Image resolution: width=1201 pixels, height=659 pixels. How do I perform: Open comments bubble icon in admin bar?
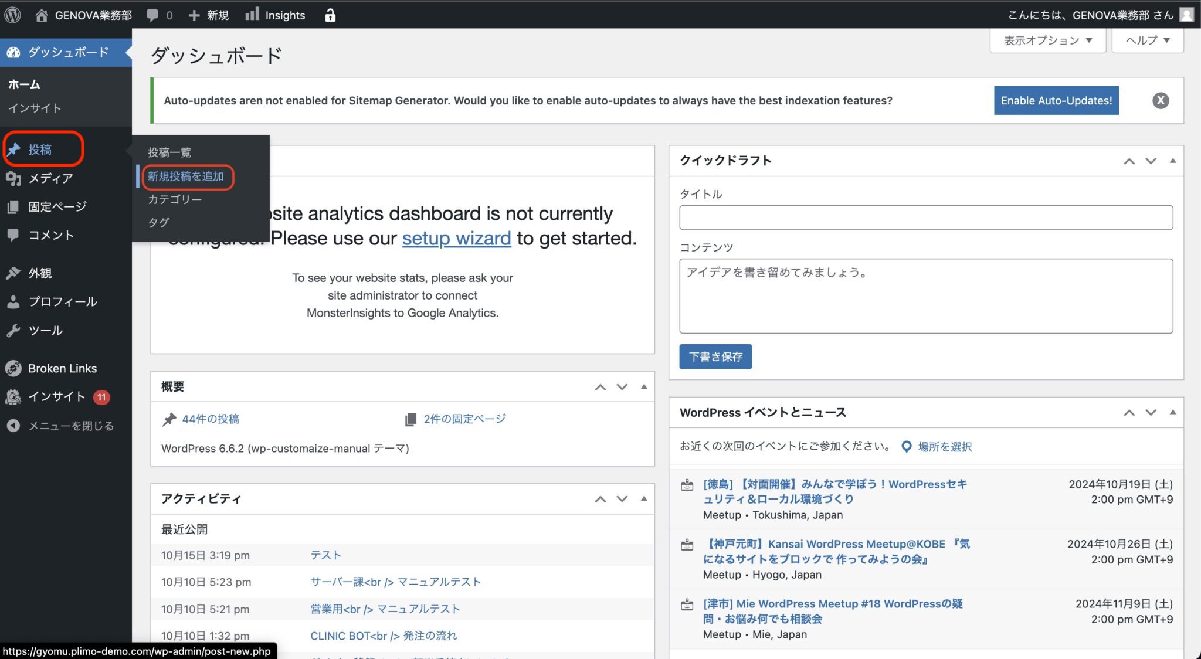[x=152, y=15]
